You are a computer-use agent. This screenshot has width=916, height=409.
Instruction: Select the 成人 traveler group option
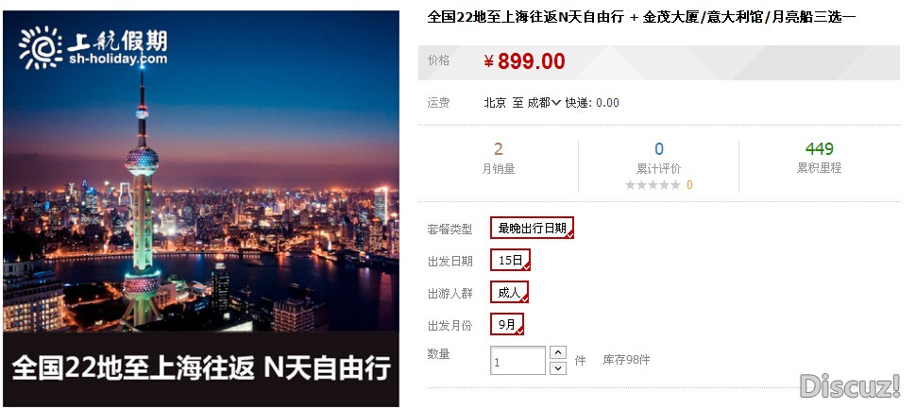coord(509,292)
